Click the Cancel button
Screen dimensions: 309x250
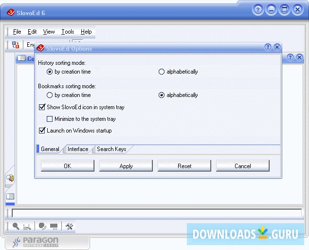tap(243, 166)
